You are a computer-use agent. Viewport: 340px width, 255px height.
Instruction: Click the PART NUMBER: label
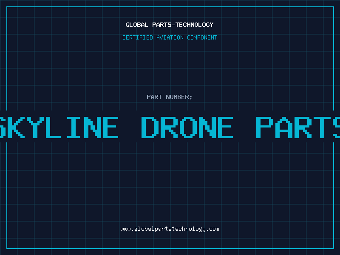[x=170, y=97]
